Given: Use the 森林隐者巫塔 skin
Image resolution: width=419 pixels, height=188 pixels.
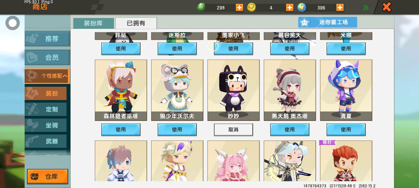Looking at the screenshot, I should click(121, 130).
